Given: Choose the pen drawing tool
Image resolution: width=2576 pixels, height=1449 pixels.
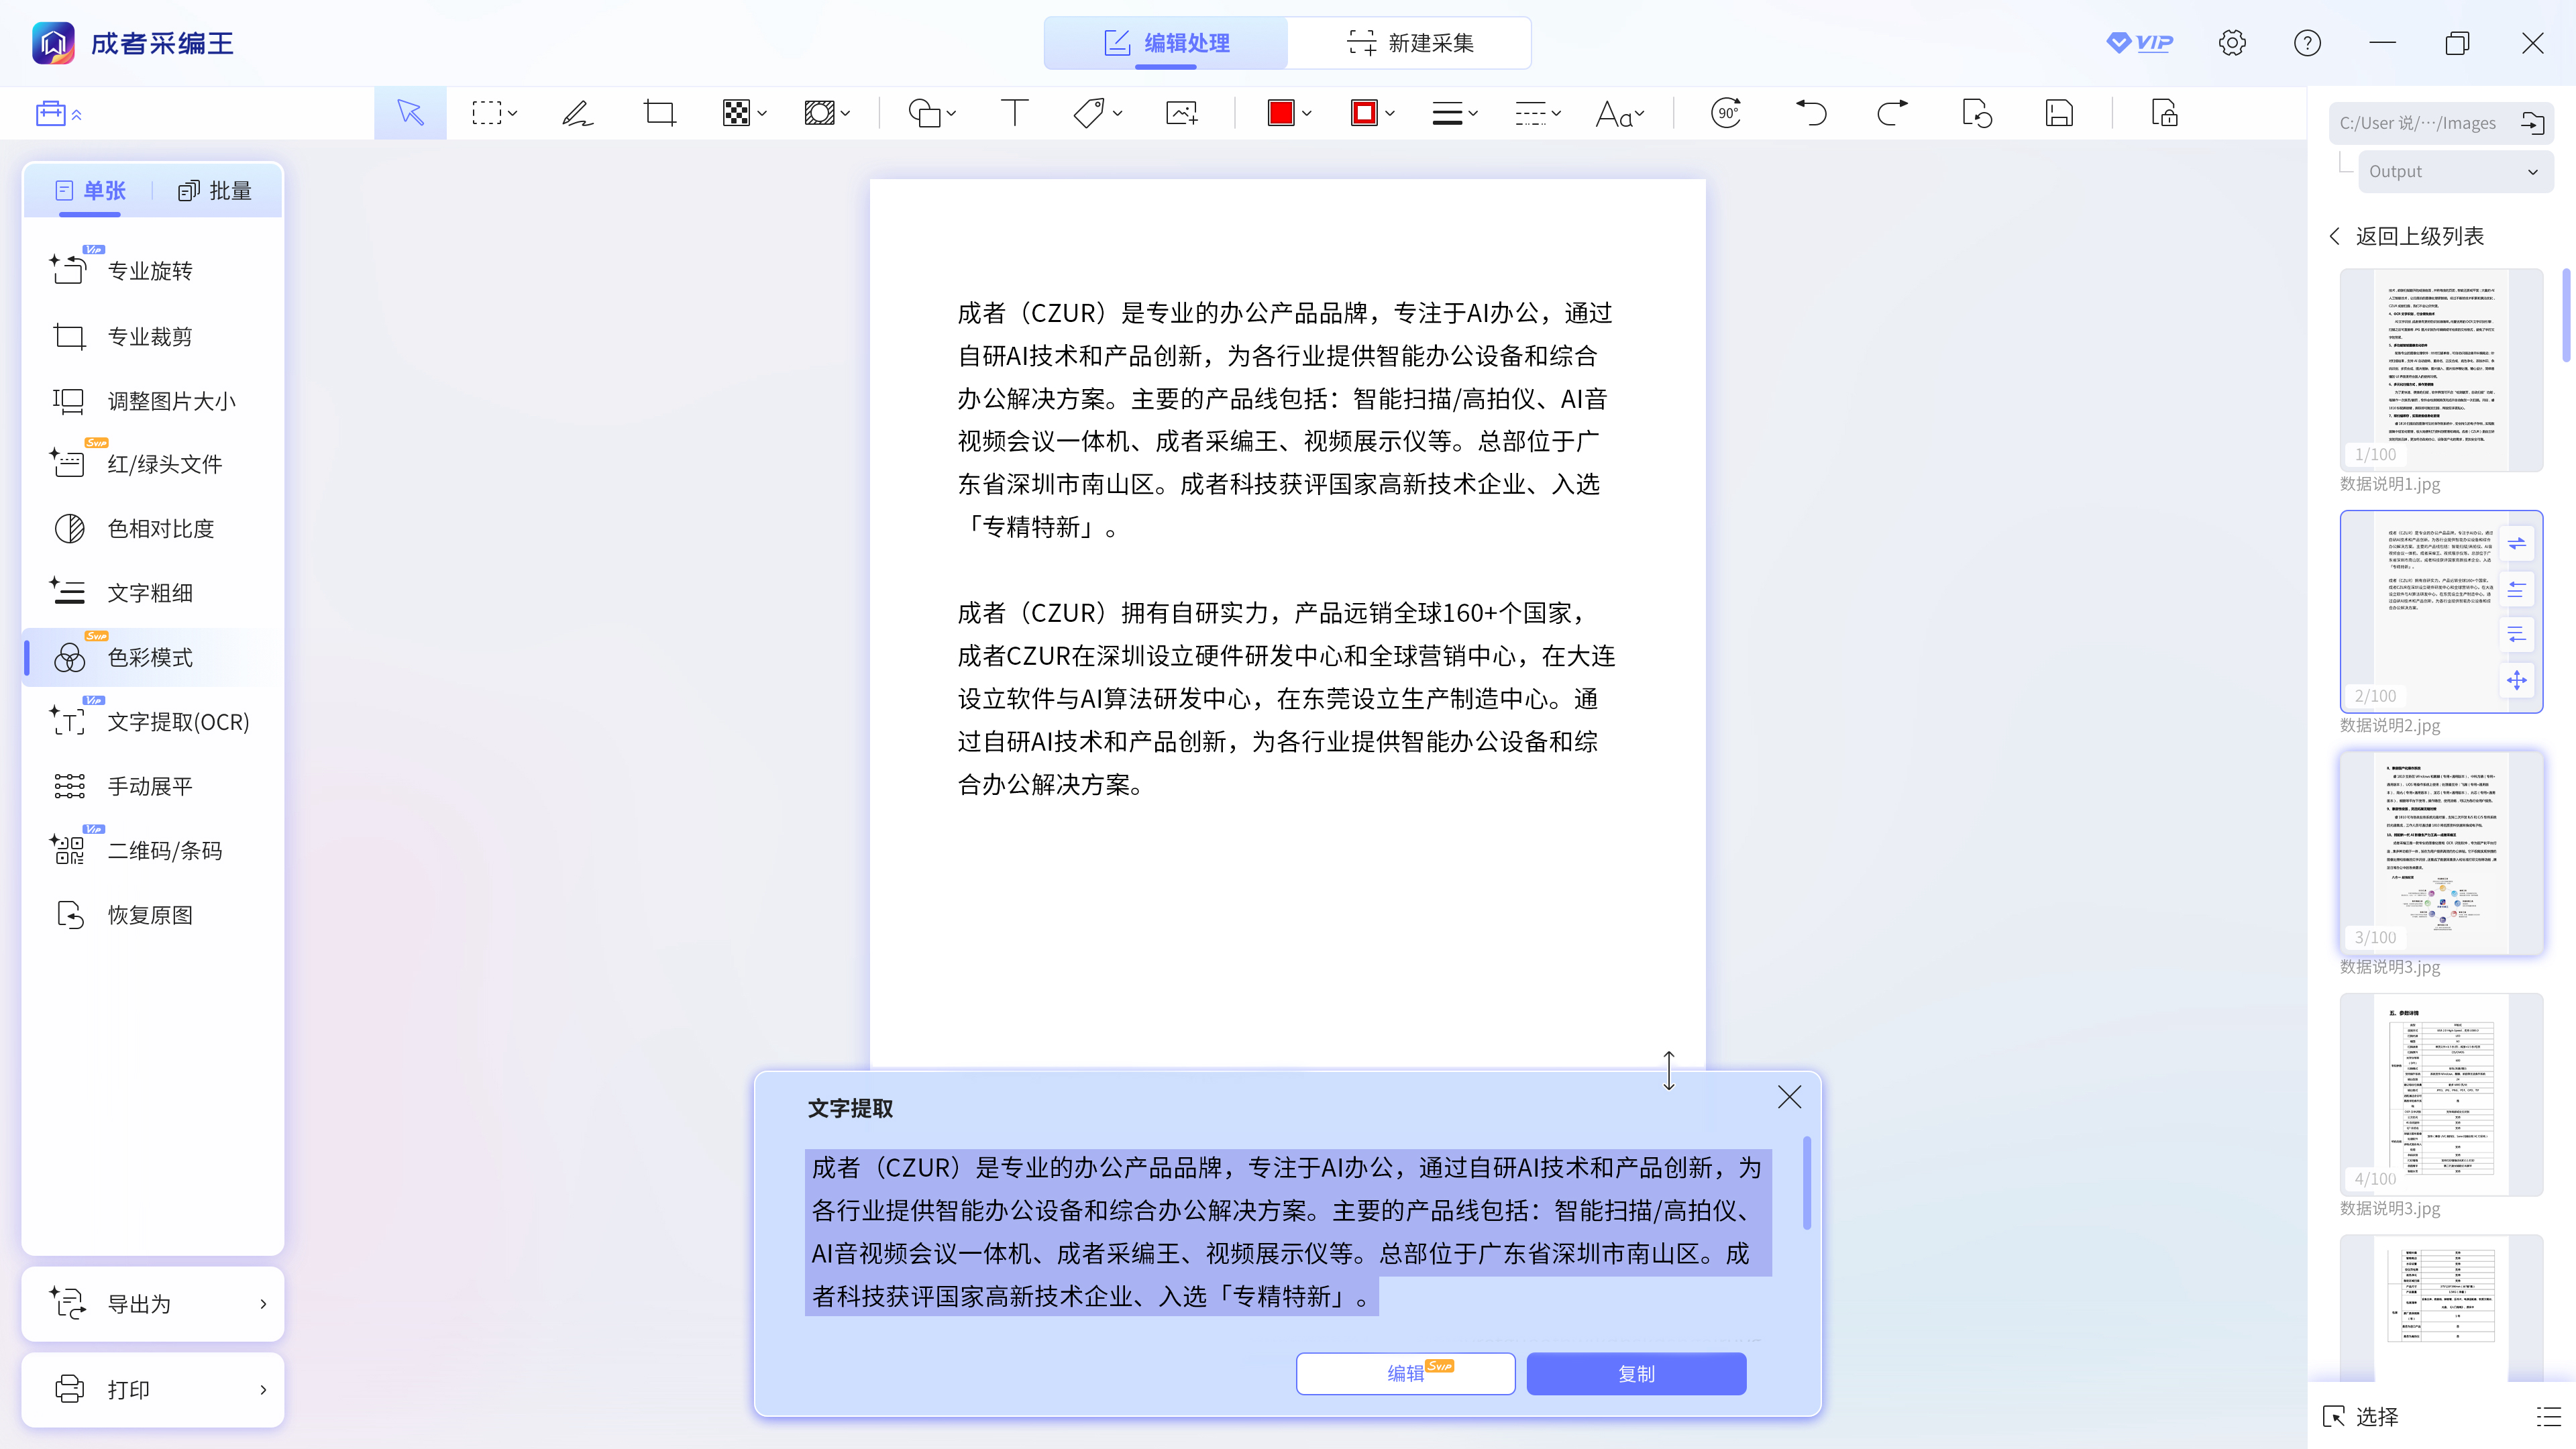Looking at the screenshot, I should pyautogui.click(x=577, y=113).
